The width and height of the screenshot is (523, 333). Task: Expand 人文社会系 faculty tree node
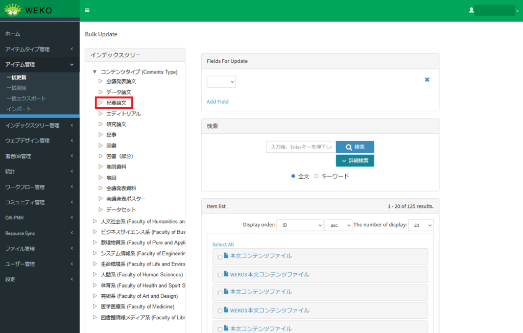point(95,222)
